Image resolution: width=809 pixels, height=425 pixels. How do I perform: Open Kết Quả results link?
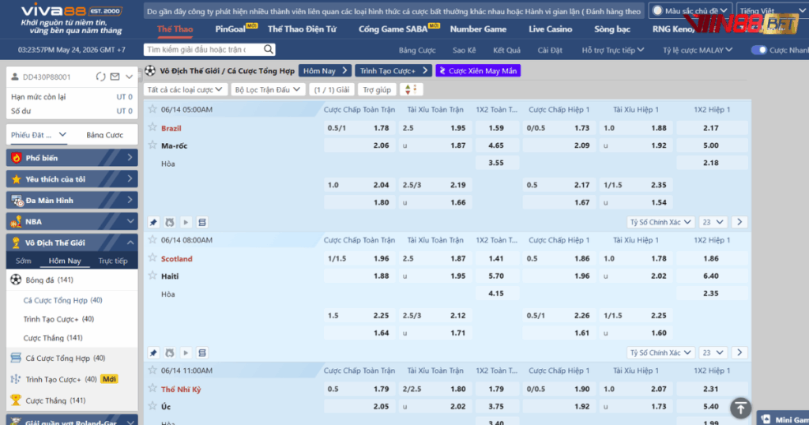pos(506,50)
